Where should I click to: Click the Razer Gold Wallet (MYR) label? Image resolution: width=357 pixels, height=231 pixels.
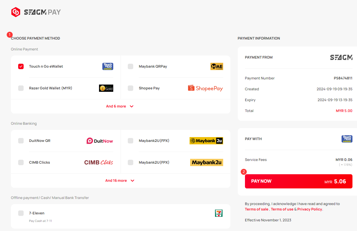tap(51, 88)
